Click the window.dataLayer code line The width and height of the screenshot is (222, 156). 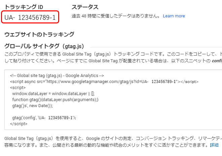(x=53, y=94)
